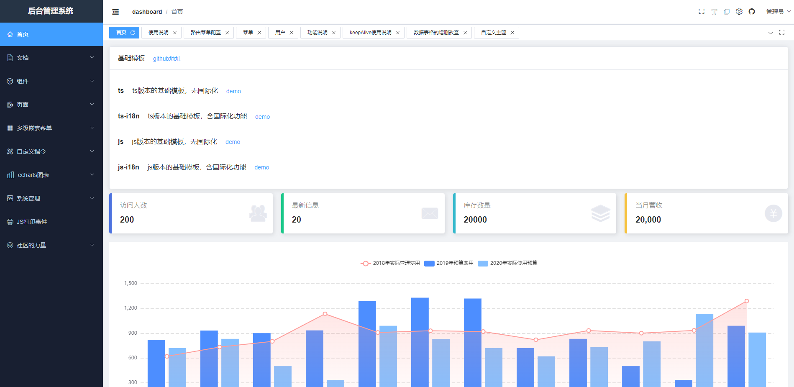The width and height of the screenshot is (794, 387).
Task: Collapse the sidebar with hamburger icon
Action: pyautogui.click(x=115, y=12)
